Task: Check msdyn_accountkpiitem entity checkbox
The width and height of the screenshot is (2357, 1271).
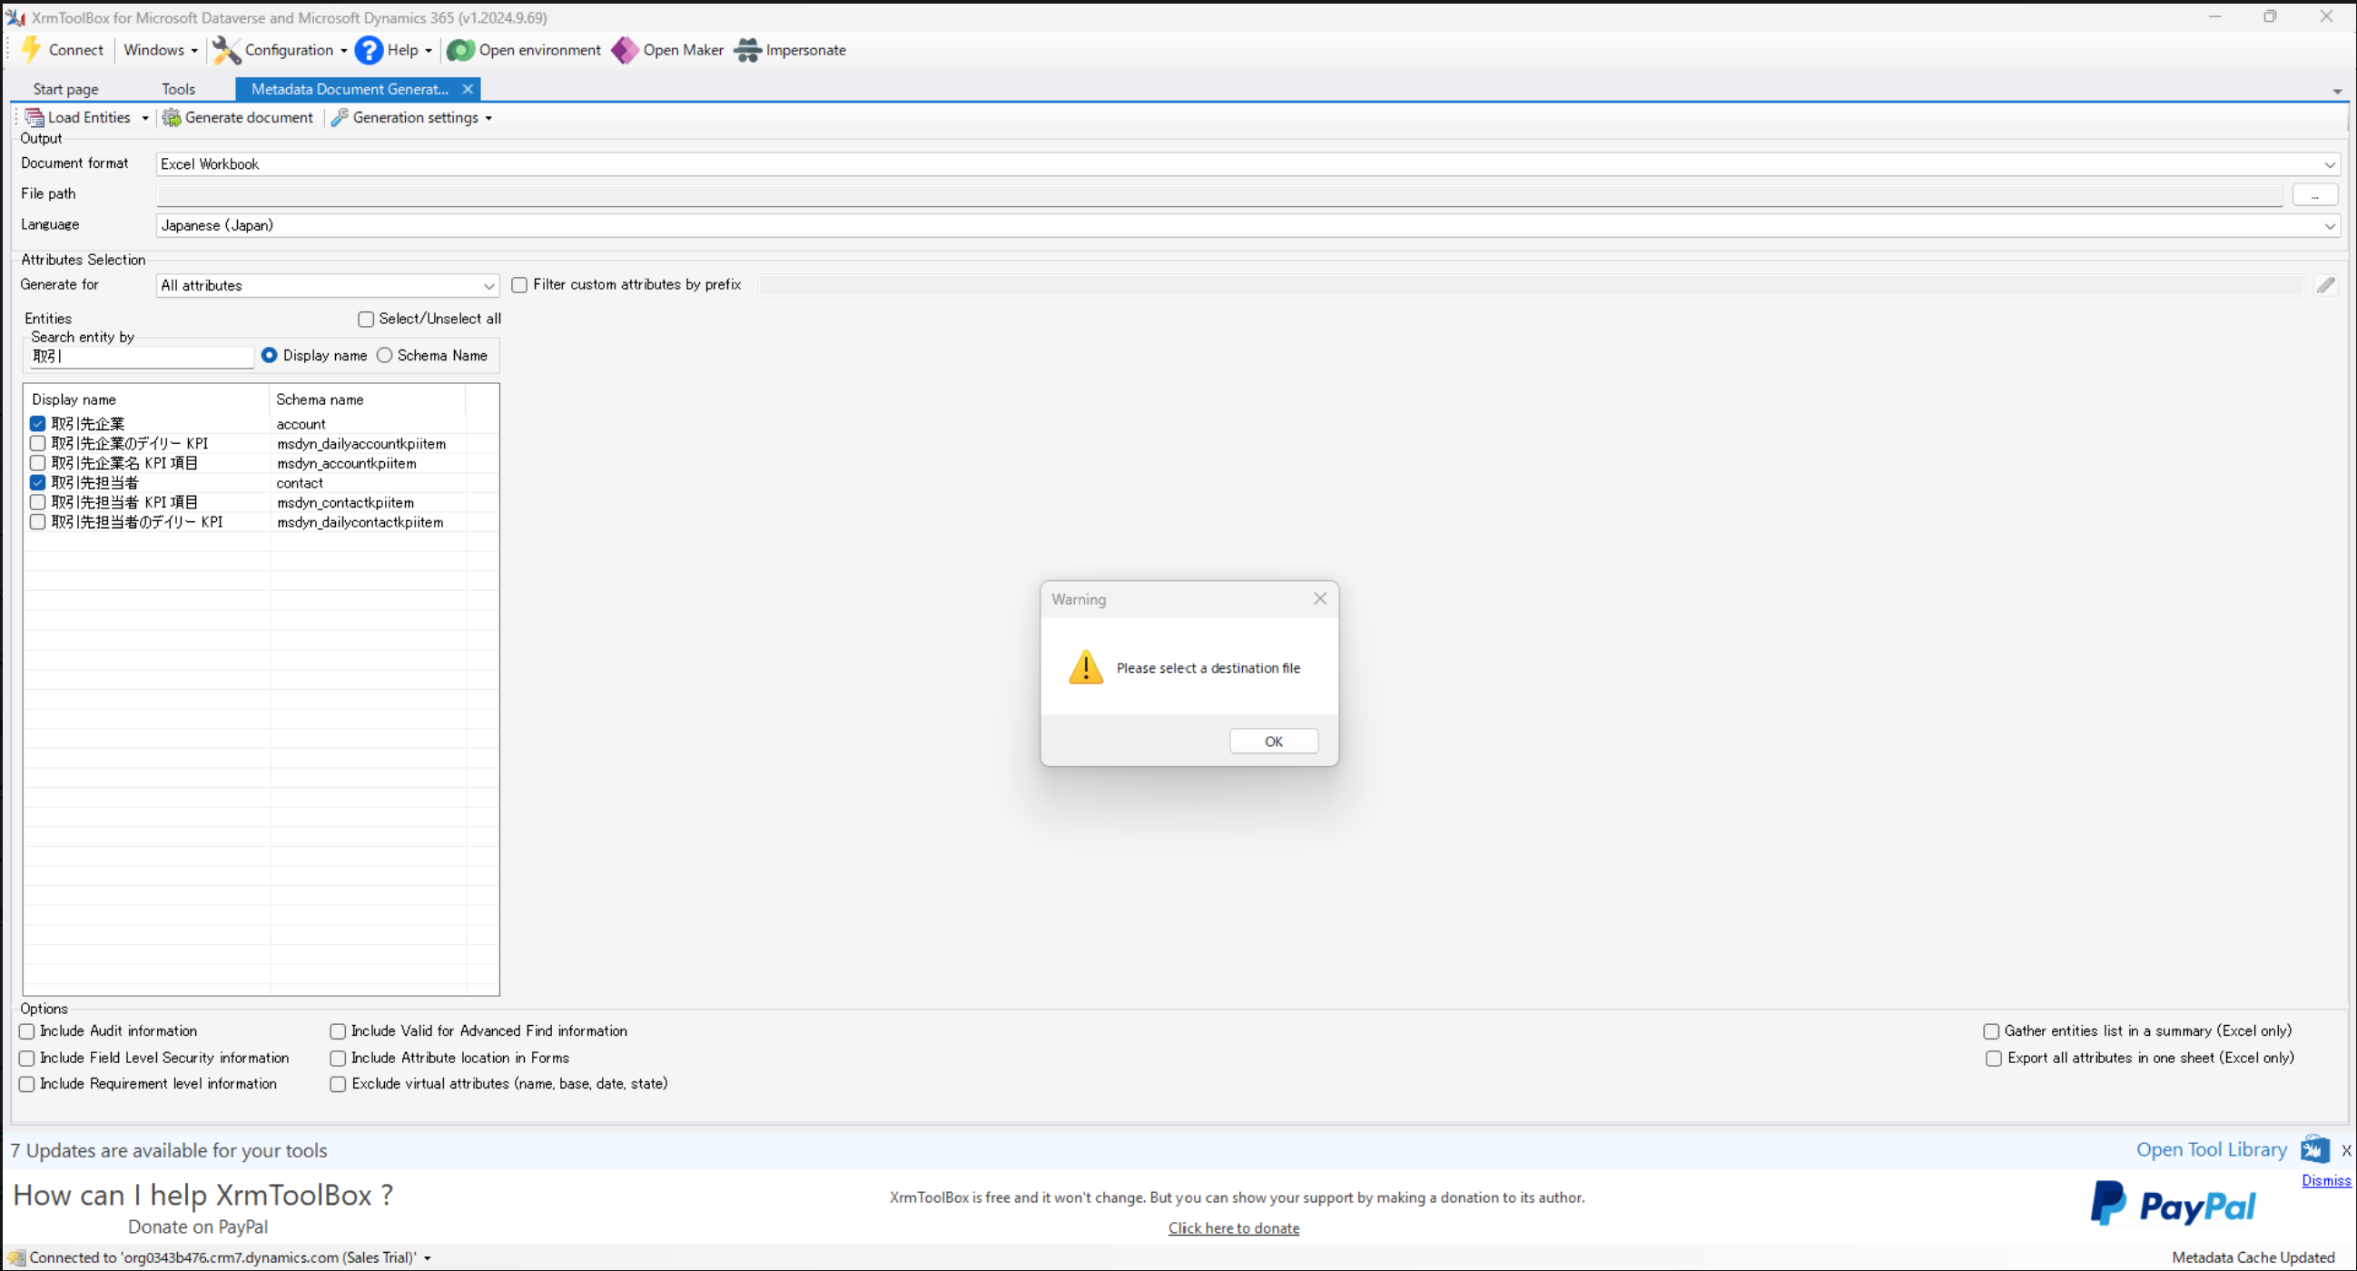Action: point(37,463)
